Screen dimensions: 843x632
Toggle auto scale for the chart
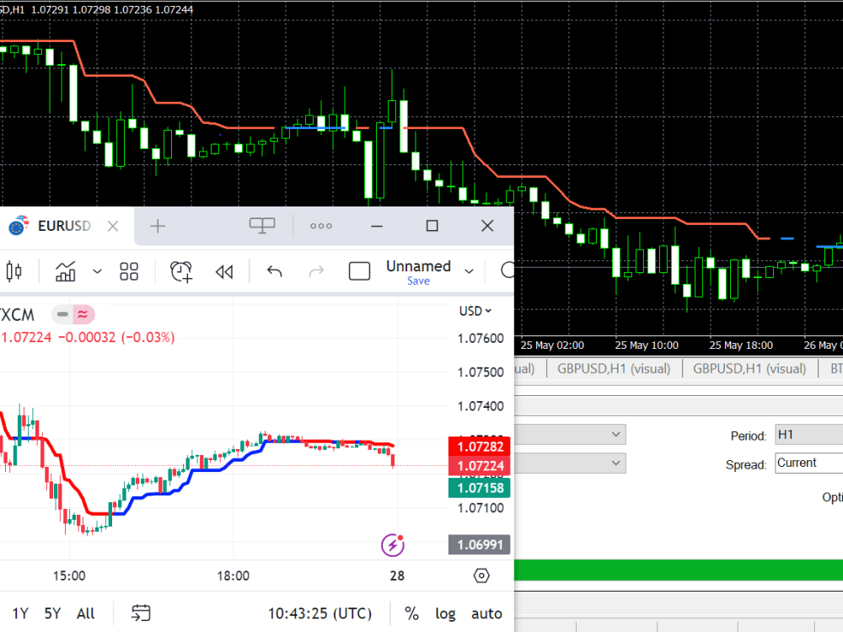(x=486, y=613)
